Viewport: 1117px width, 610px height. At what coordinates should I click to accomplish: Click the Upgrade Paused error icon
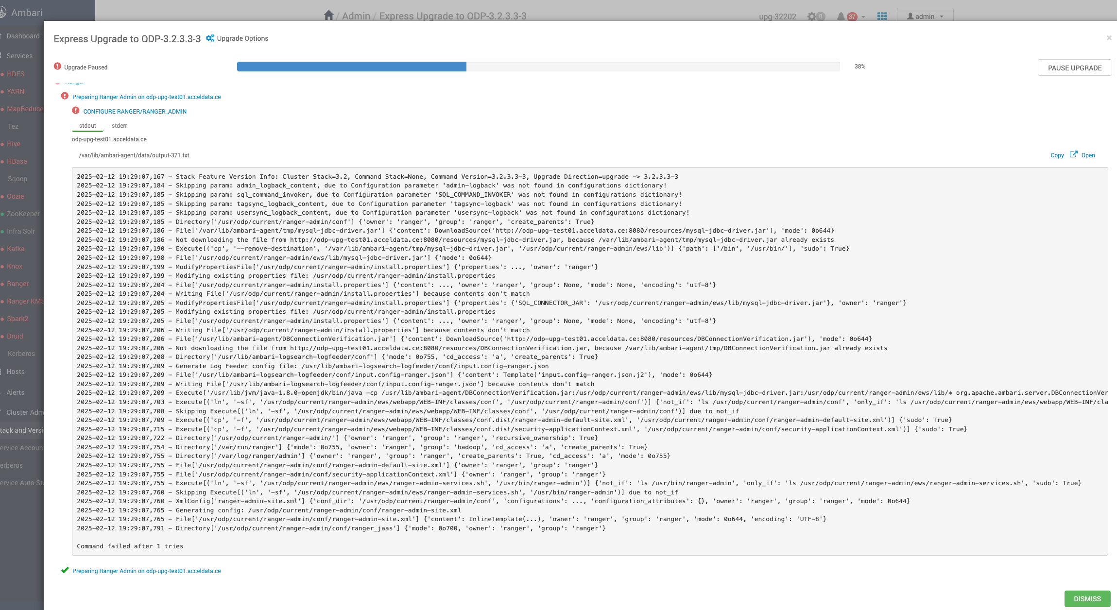coord(57,67)
